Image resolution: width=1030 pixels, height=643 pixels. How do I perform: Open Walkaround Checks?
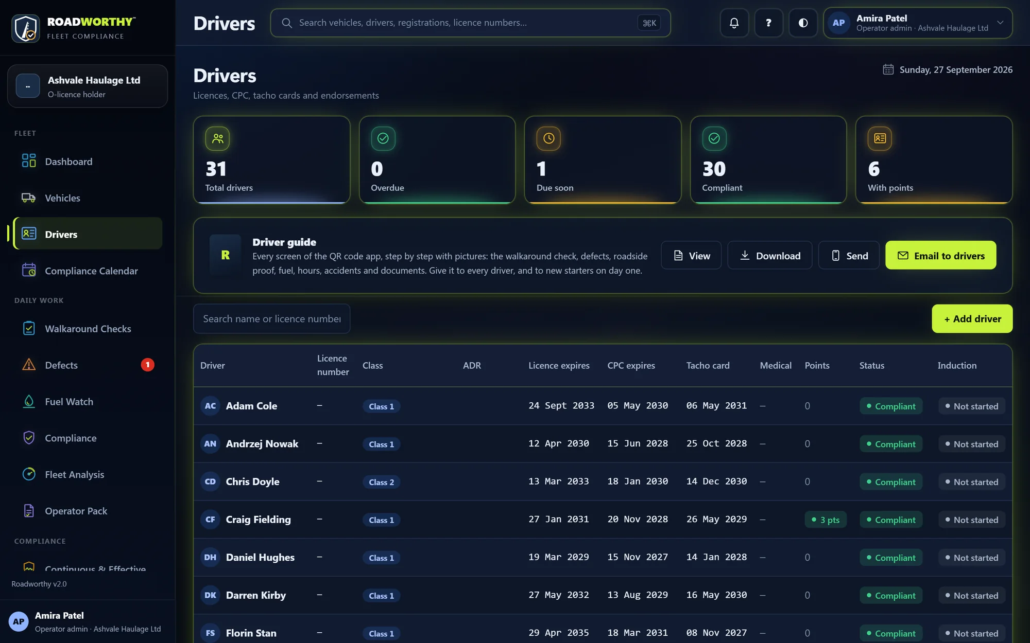tap(88, 329)
